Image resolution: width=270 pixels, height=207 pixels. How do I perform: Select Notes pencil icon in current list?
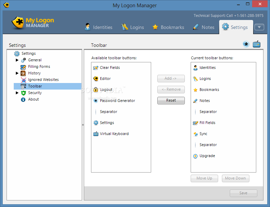point(195,101)
